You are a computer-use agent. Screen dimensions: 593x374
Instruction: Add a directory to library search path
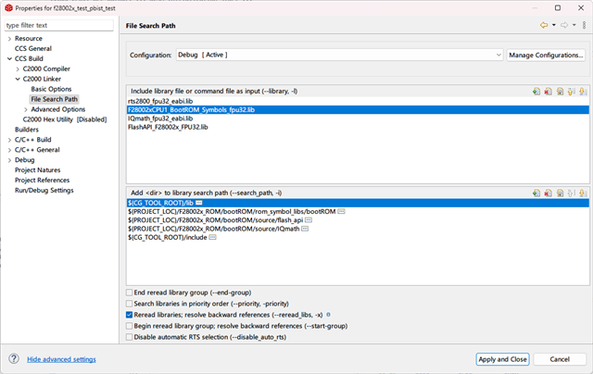click(x=536, y=193)
